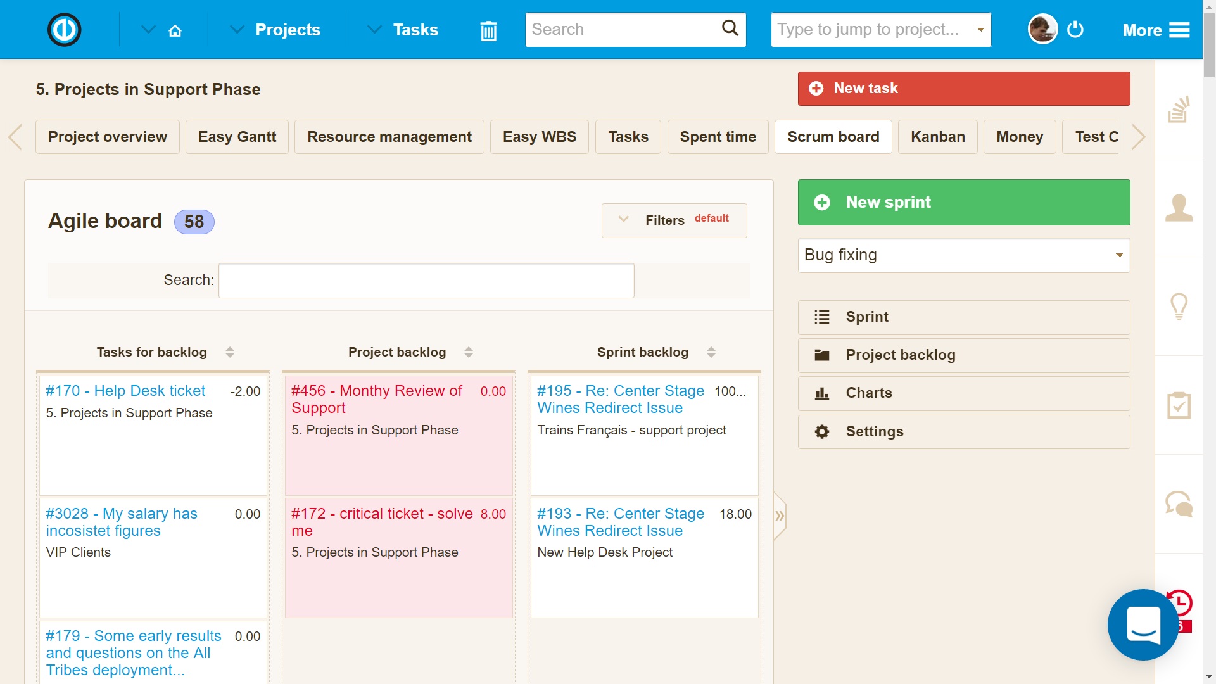Image resolution: width=1216 pixels, height=684 pixels.
Task: Open the chat bubbles panel in sidebar
Action: pos(1179,504)
